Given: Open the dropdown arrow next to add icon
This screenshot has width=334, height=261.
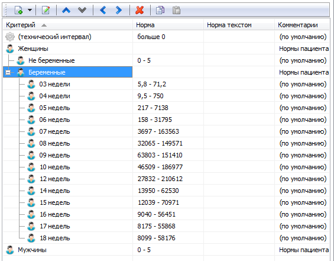Looking at the screenshot, I should coord(30,10).
